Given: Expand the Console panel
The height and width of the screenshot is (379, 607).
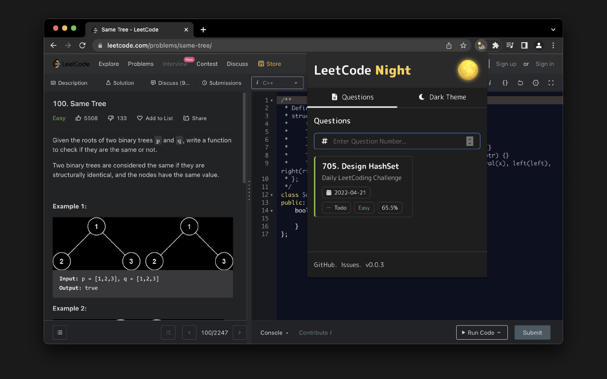Looking at the screenshot, I should point(275,333).
